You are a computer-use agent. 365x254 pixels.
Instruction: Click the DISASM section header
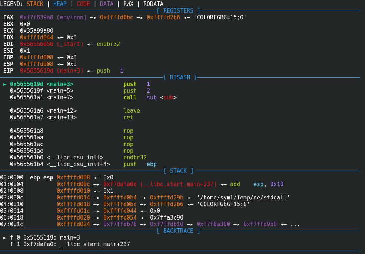[x=180, y=77]
